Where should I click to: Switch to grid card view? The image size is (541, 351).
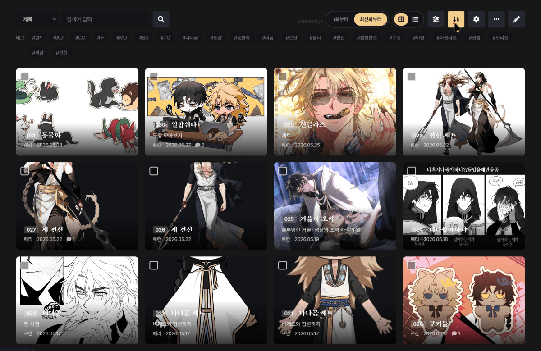point(401,19)
